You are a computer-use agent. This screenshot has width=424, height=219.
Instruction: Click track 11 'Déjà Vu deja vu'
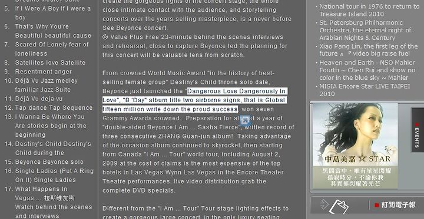click(39, 99)
